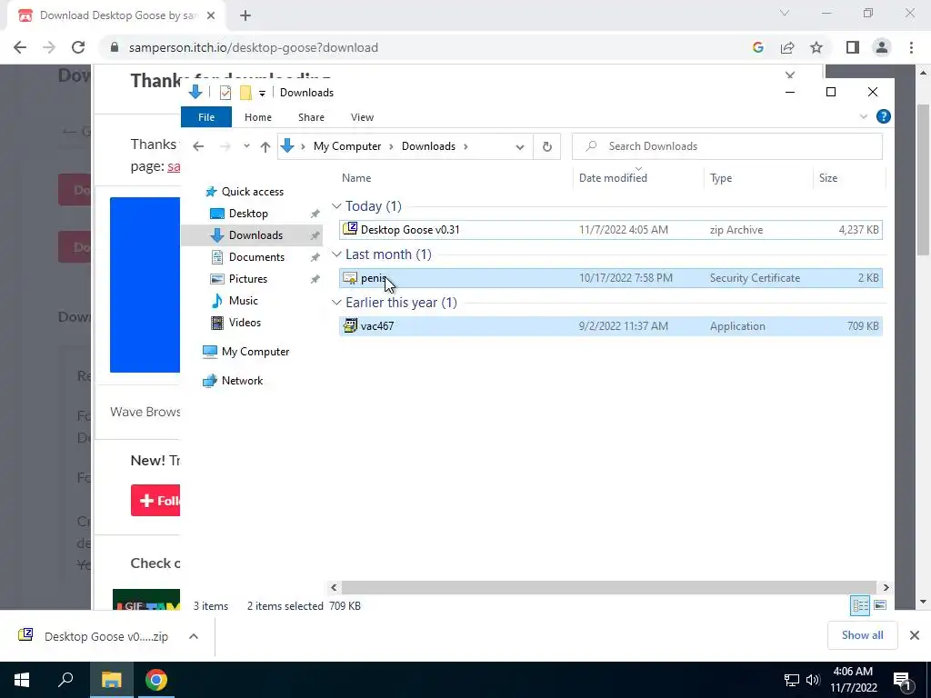The height and width of the screenshot is (698, 931).
Task: Click the Search Downloads field
Action: click(x=726, y=146)
